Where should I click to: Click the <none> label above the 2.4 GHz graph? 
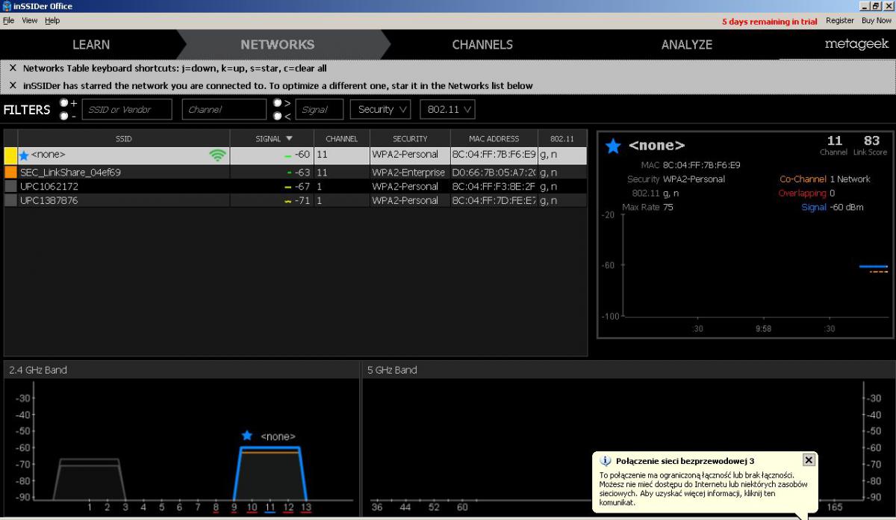point(278,436)
